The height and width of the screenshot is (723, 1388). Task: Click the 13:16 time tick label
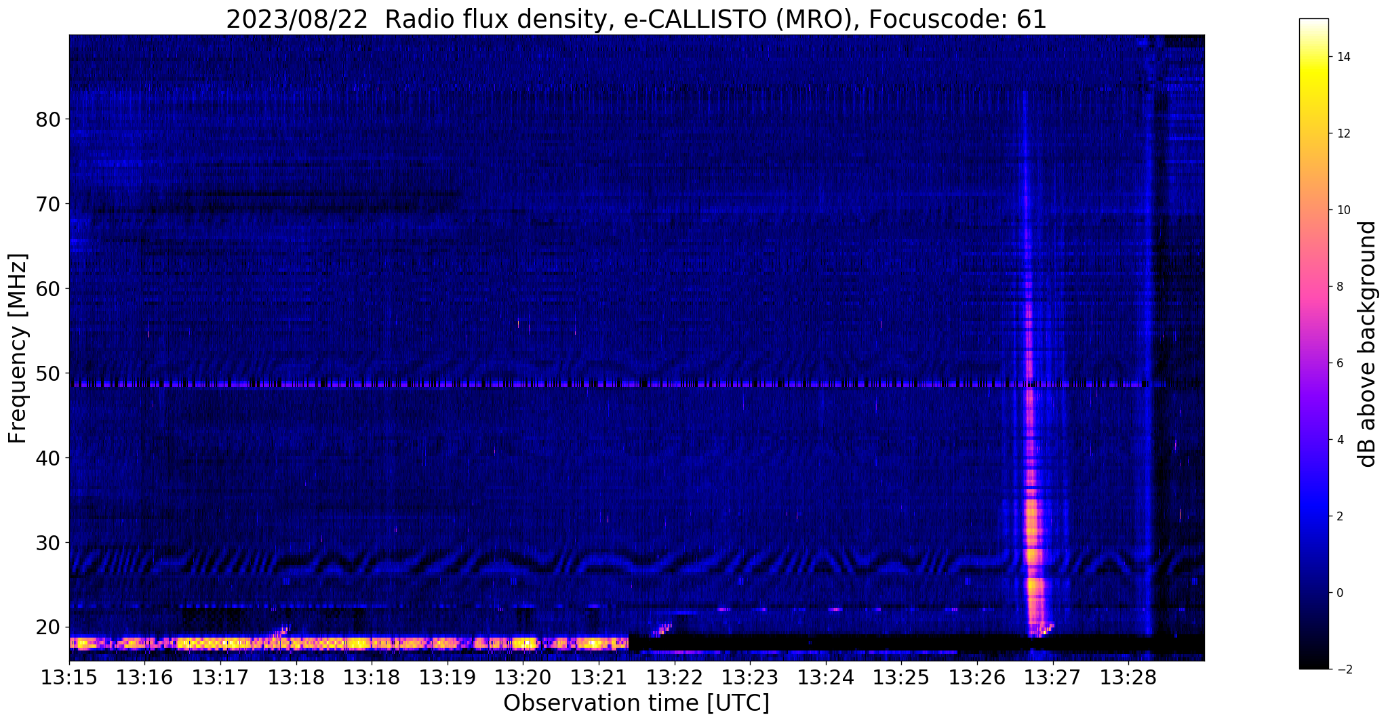pyautogui.click(x=144, y=678)
